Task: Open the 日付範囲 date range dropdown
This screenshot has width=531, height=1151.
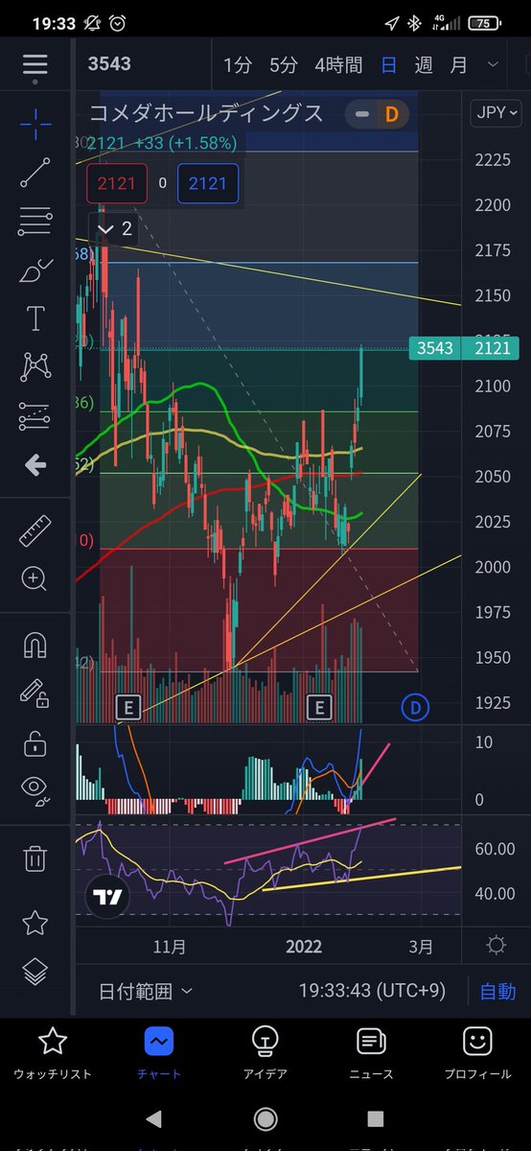Action: coord(146,991)
